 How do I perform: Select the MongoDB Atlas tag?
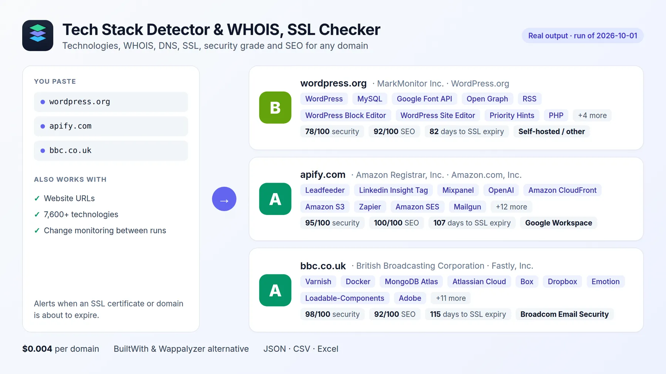411,282
